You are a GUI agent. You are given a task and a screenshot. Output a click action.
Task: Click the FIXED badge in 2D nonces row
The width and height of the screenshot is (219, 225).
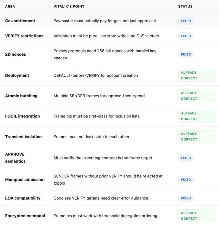click(186, 54)
